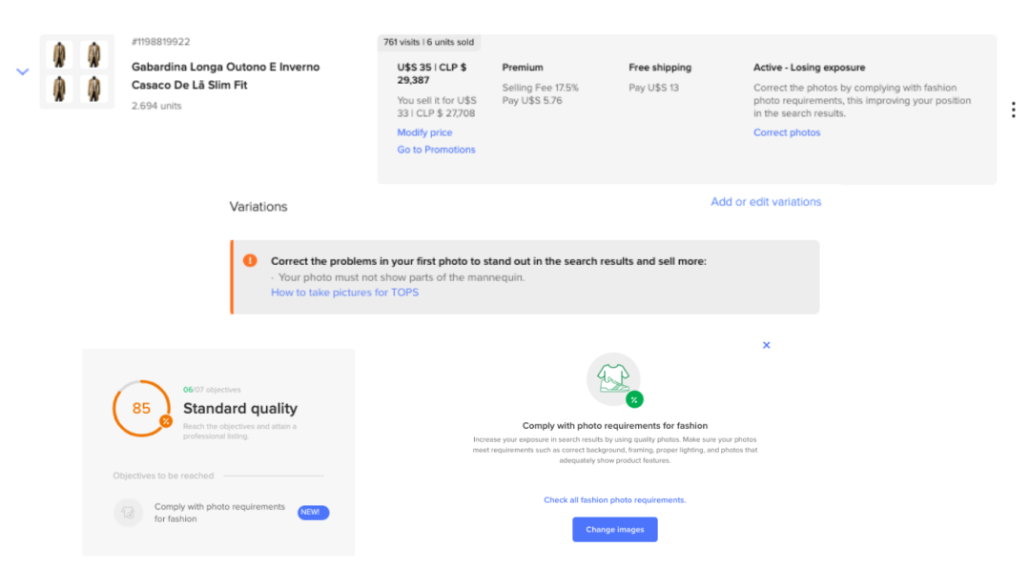Viewport: 1030px width, 567px height.
Task: Open the Gabardina Longa listing title
Action: pos(225,76)
